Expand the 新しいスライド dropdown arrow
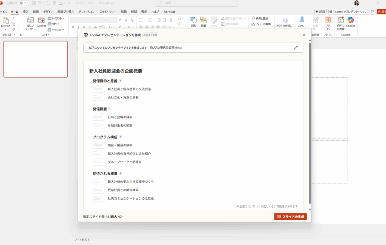The height and width of the screenshot is (245, 386). point(35,29)
